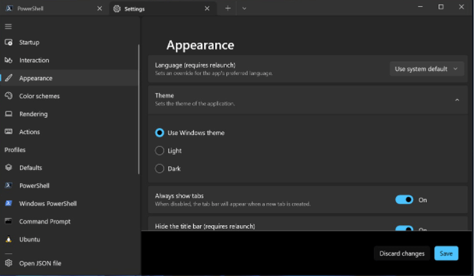Viewport: 475px width, 276px height.
Task: Click the Startup icon in sidebar
Action: (8, 42)
